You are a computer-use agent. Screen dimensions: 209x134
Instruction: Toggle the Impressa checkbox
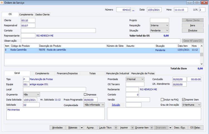click(85, 94)
